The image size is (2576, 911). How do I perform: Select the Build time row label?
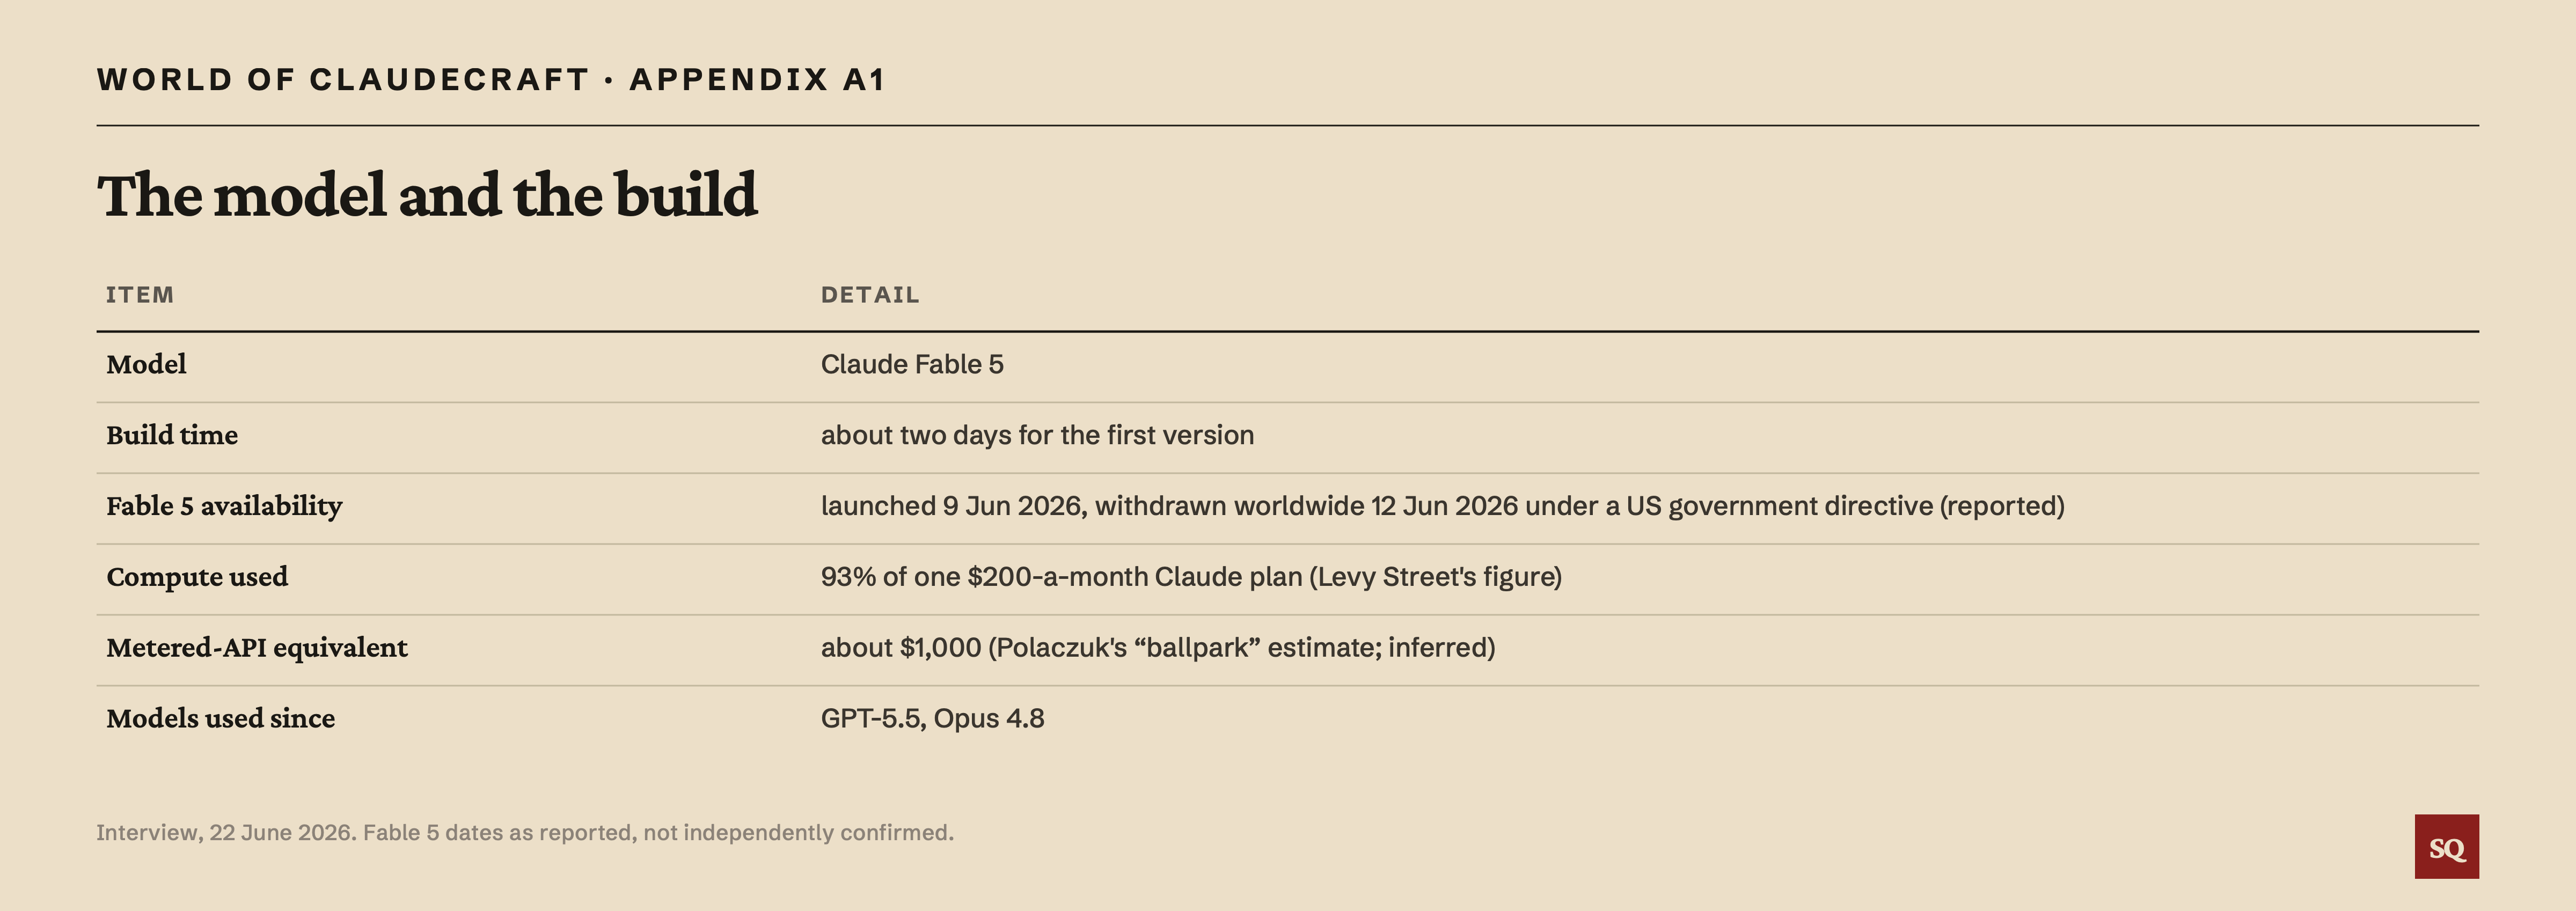coord(172,435)
